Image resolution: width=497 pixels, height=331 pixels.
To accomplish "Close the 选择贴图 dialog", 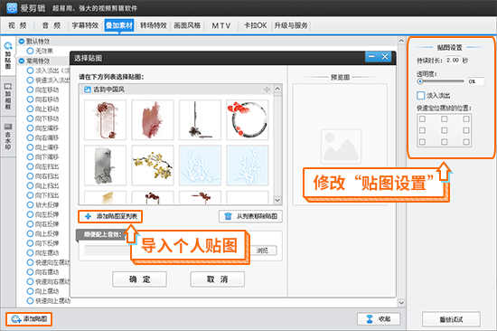I will pos(385,57).
